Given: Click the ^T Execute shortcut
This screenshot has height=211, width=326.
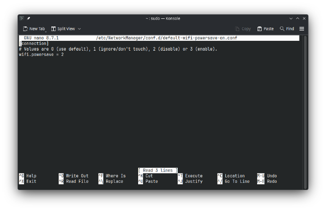Looking at the screenshot, I should [x=190, y=176].
